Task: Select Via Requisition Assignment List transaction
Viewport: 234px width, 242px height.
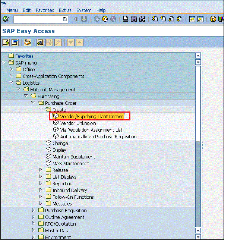Action: tap(91, 130)
